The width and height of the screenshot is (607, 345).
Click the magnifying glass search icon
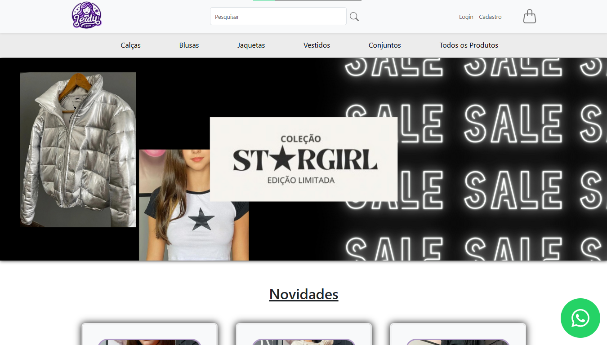coord(354,16)
